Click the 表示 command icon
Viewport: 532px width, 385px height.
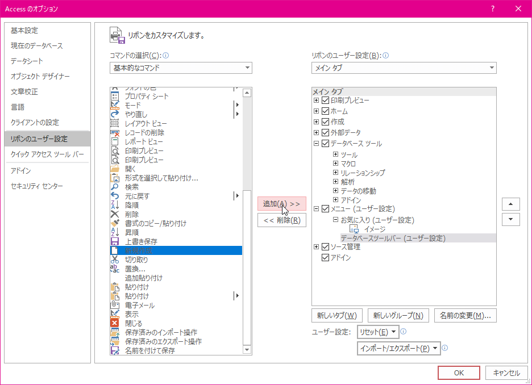click(x=115, y=314)
